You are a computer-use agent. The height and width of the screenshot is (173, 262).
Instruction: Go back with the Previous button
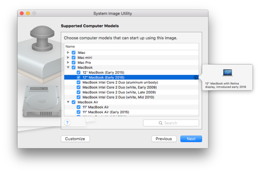[x=164, y=139]
